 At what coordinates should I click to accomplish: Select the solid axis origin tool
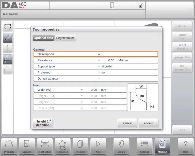pyautogui.click(x=8, y=59)
